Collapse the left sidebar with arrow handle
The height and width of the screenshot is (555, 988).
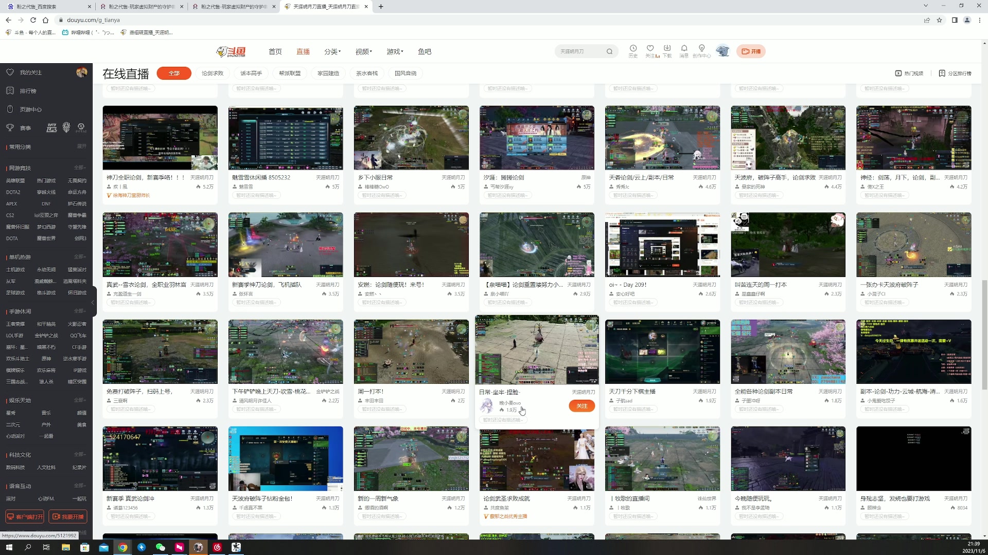coord(93,303)
